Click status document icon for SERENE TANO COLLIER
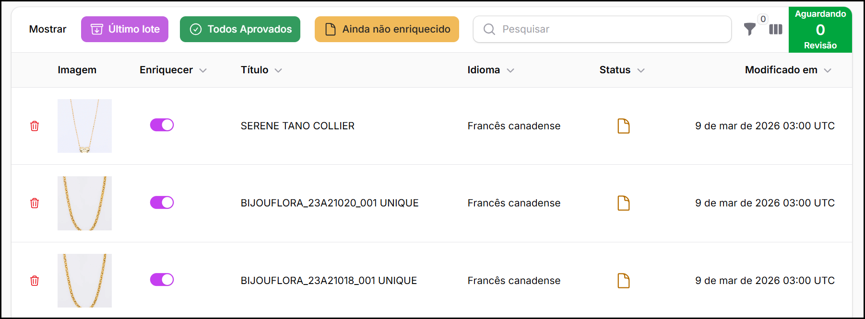The image size is (865, 319). [623, 126]
